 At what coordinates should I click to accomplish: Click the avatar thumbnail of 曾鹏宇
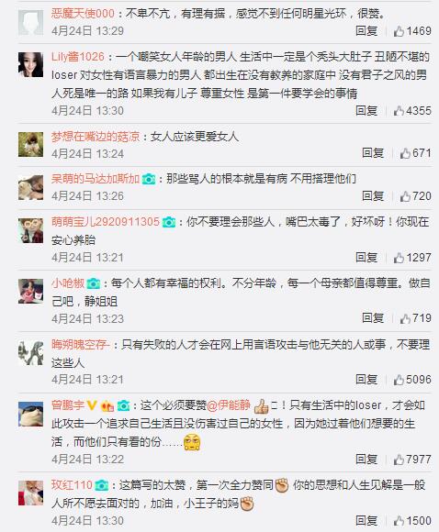point(30,414)
